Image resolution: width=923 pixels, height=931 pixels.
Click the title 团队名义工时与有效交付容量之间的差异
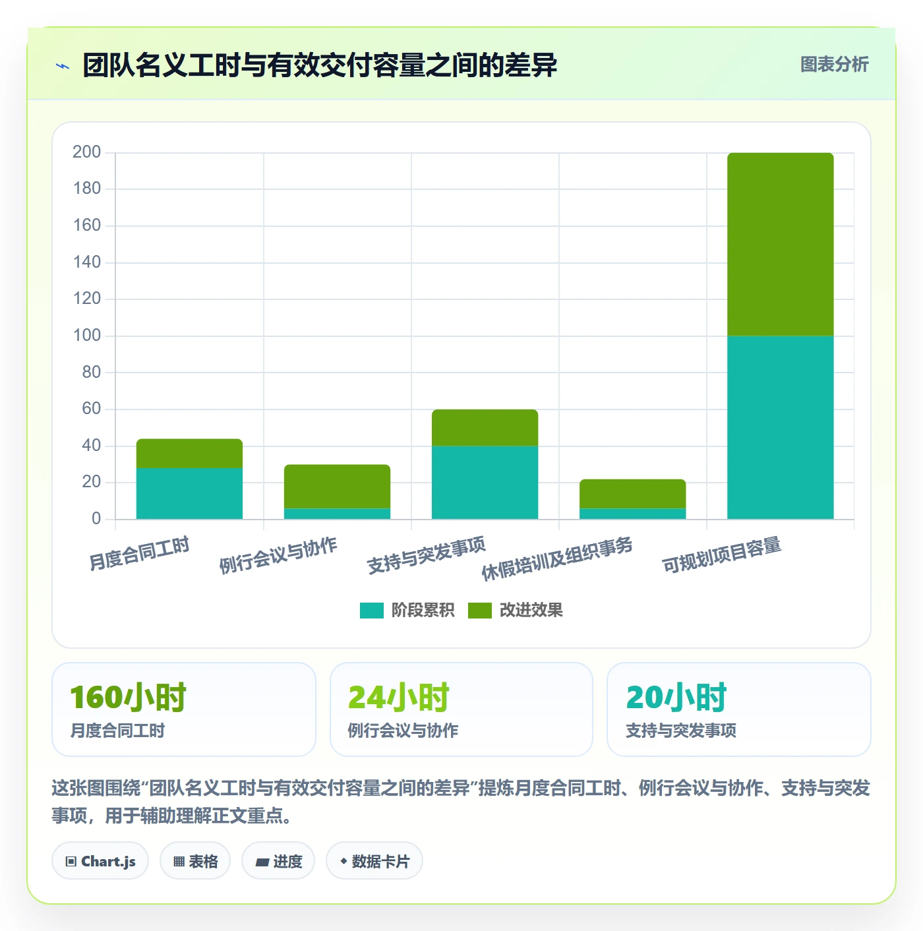point(320,65)
